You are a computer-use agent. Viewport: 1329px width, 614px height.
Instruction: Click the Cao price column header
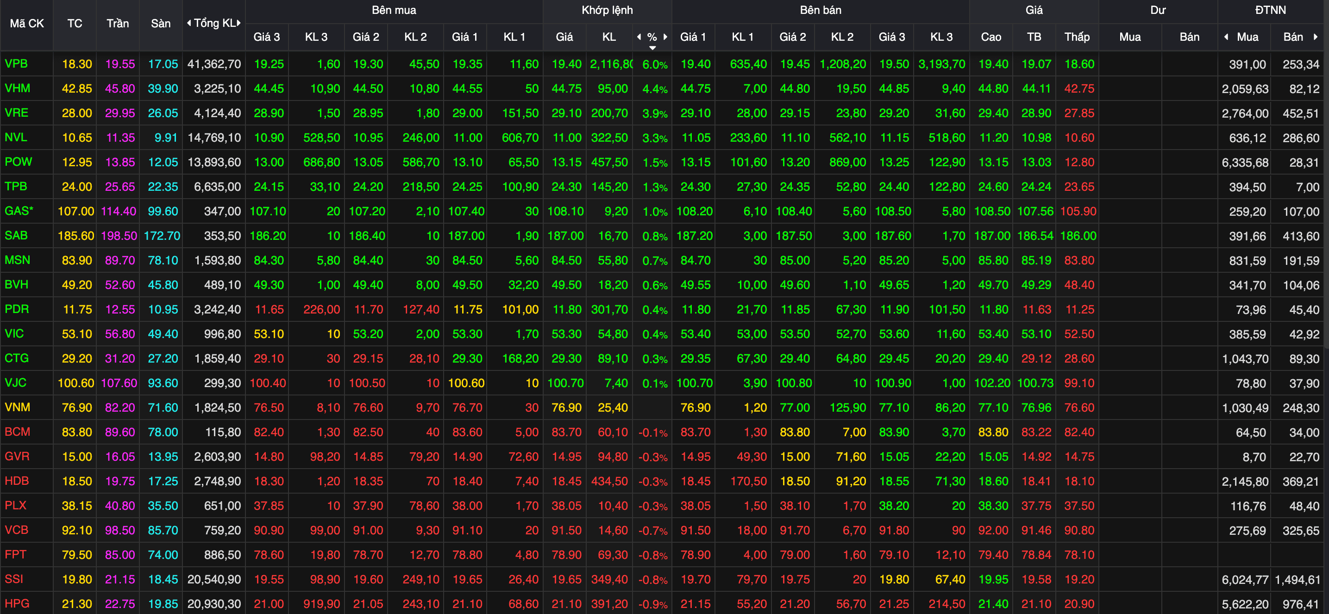(991, 37)
